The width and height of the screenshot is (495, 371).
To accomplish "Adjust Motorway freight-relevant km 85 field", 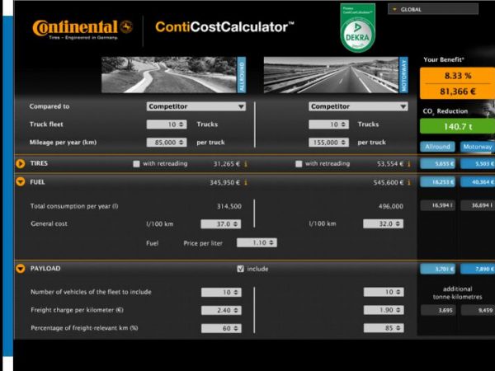I will (x=384, y=328).
